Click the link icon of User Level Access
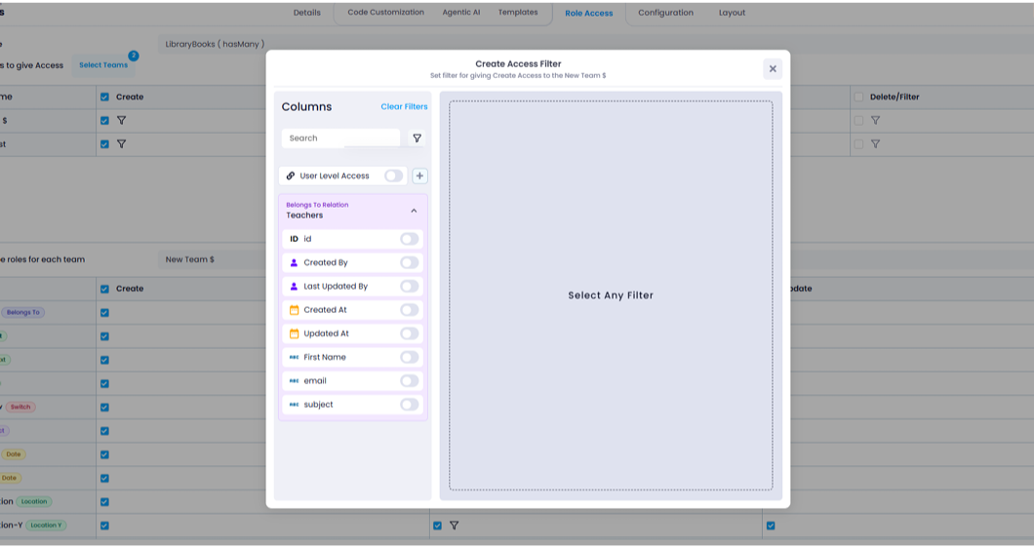The height and width of the screenshot is (548, 1034). 290,176
